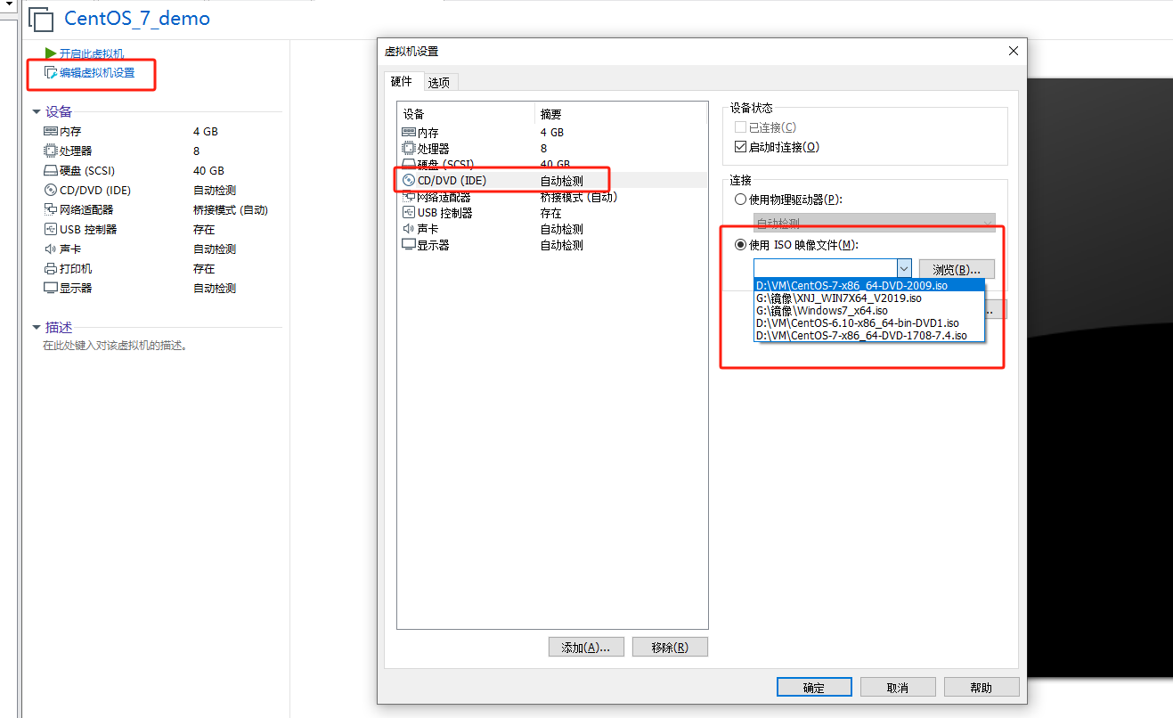The height and width of the screenshot is (718, 1173).
Task: Click the CD/DVD (IDE) disc icon in main panel
Action: (51, 190)
